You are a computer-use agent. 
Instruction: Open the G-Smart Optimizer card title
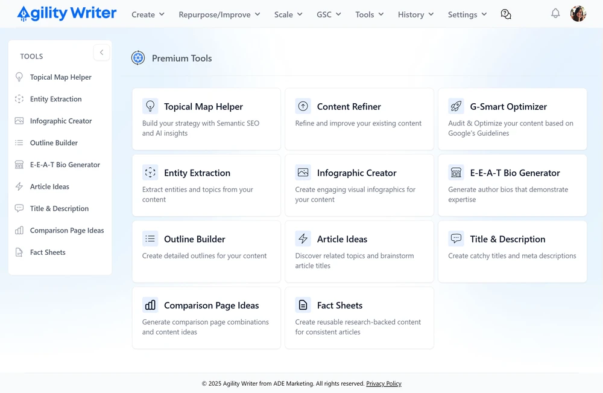click(x=508, y=107)
